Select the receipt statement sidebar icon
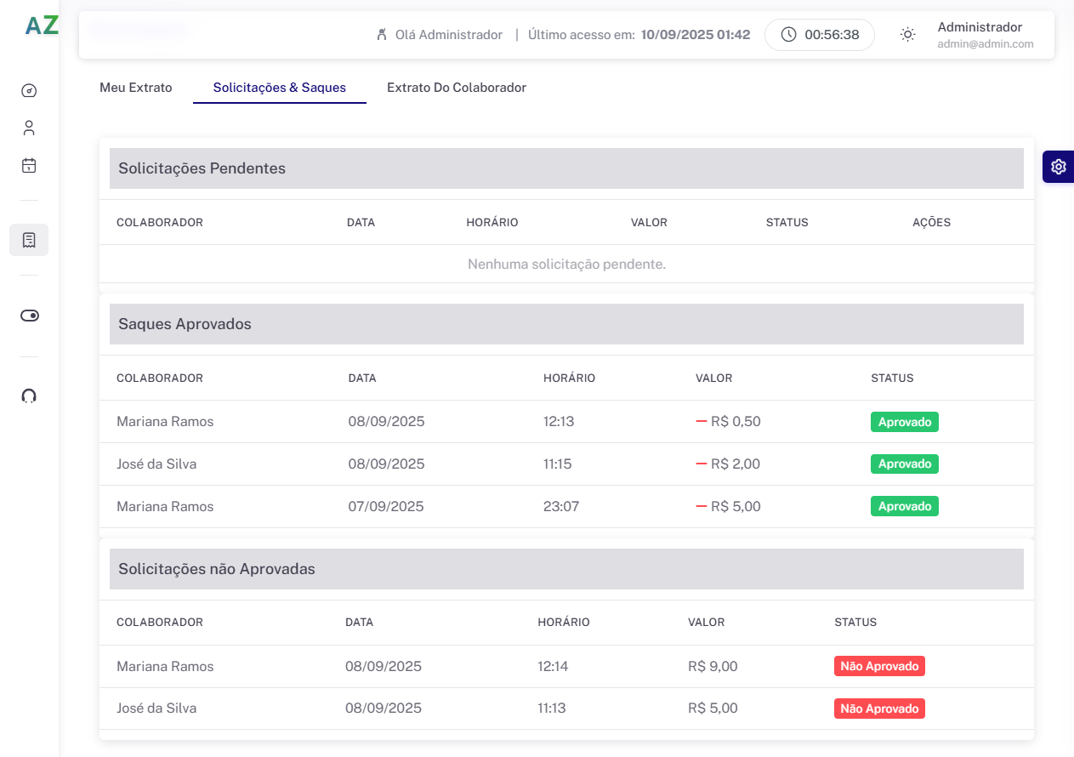 click(x=29, y=240)
